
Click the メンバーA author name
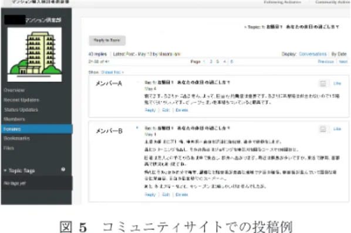109,84
